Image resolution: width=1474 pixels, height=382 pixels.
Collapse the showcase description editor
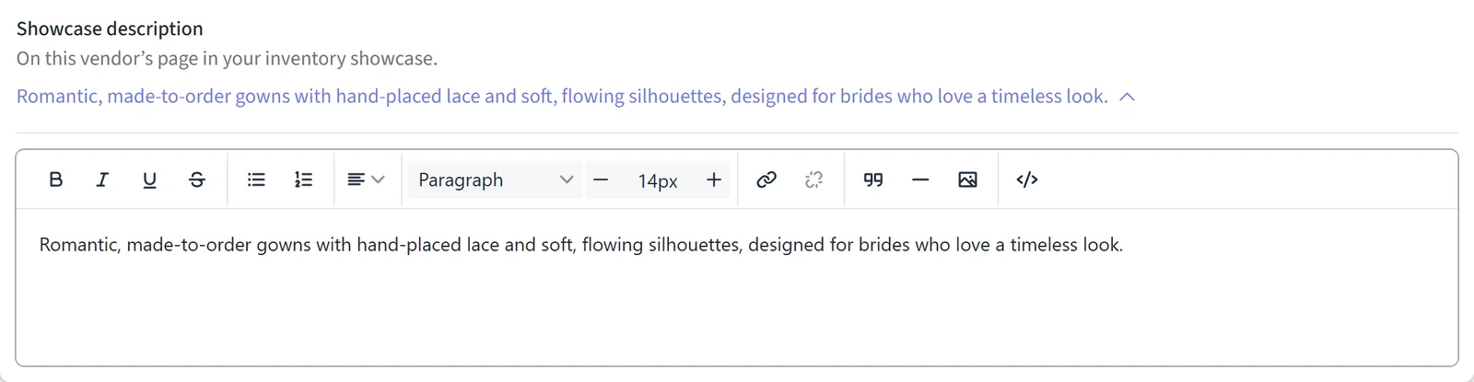point(1127,97)
